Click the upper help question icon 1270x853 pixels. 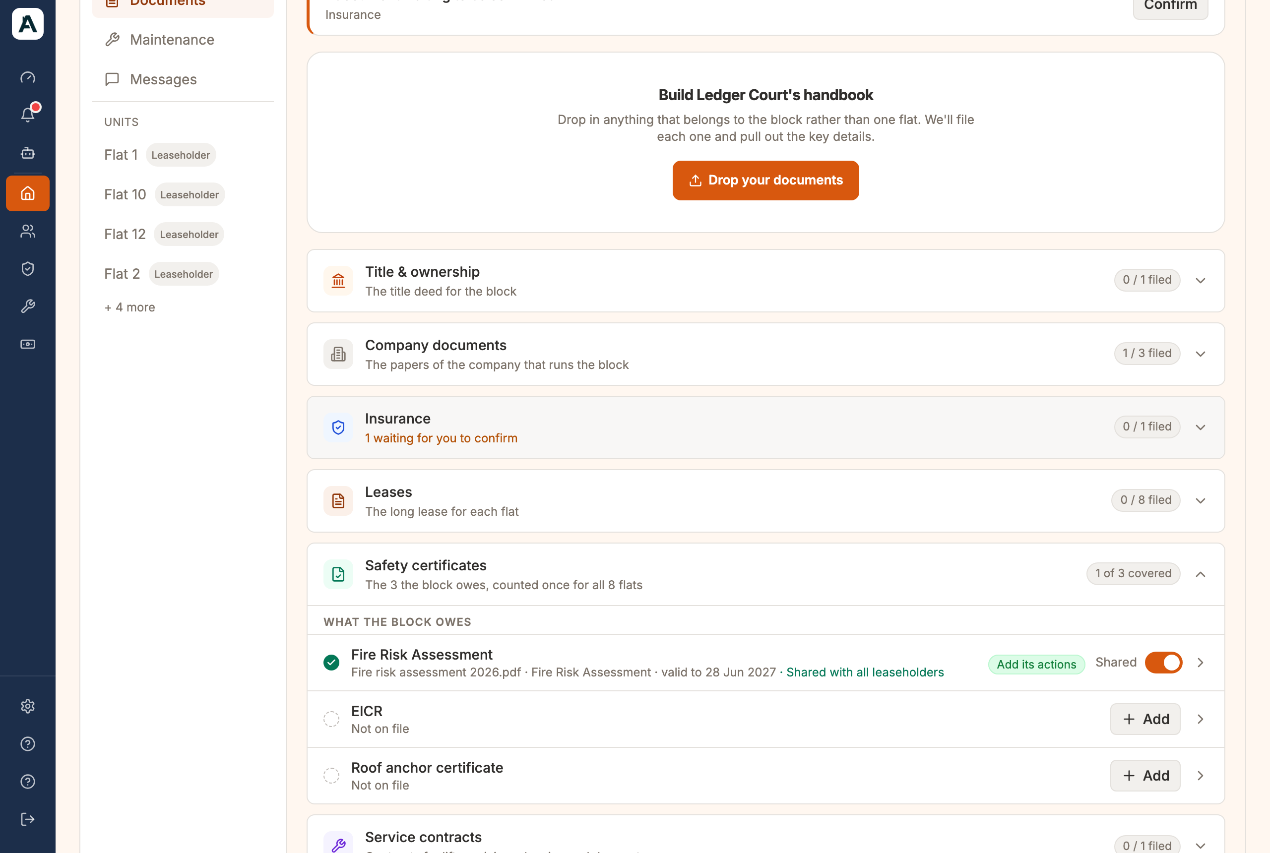pos(28,744)
